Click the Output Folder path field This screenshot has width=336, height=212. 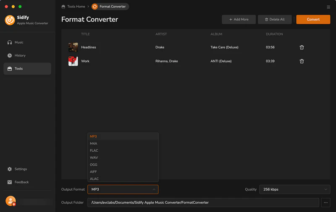coord(203,202)
